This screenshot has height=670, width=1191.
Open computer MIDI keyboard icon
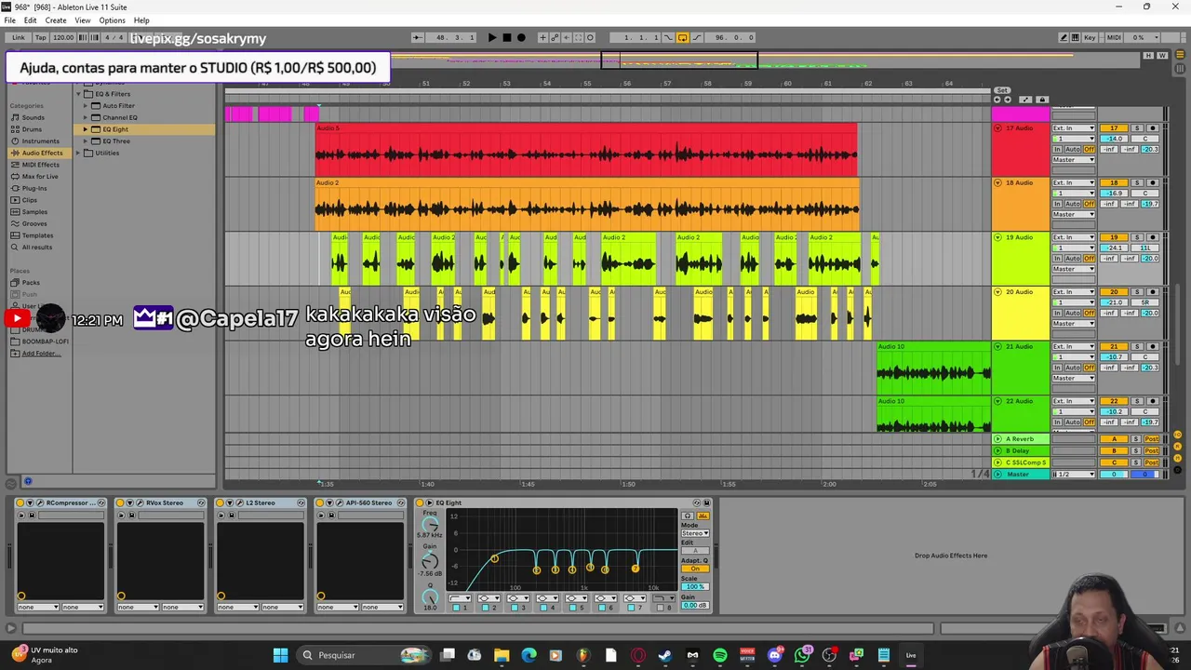pos(1076,37)
